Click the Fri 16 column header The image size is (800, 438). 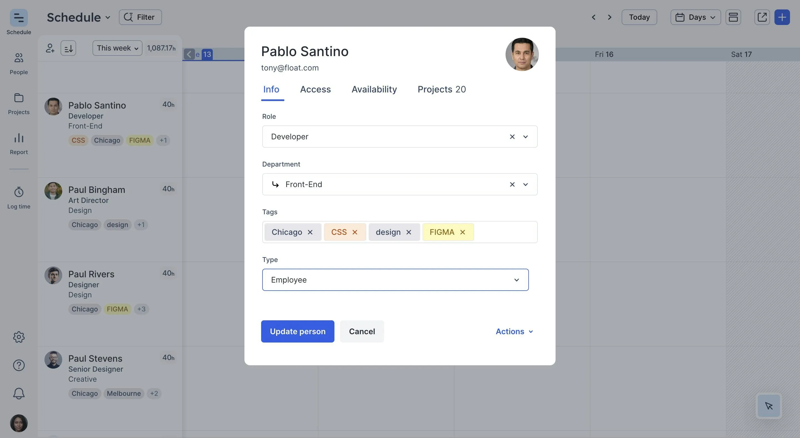(604, 54)
